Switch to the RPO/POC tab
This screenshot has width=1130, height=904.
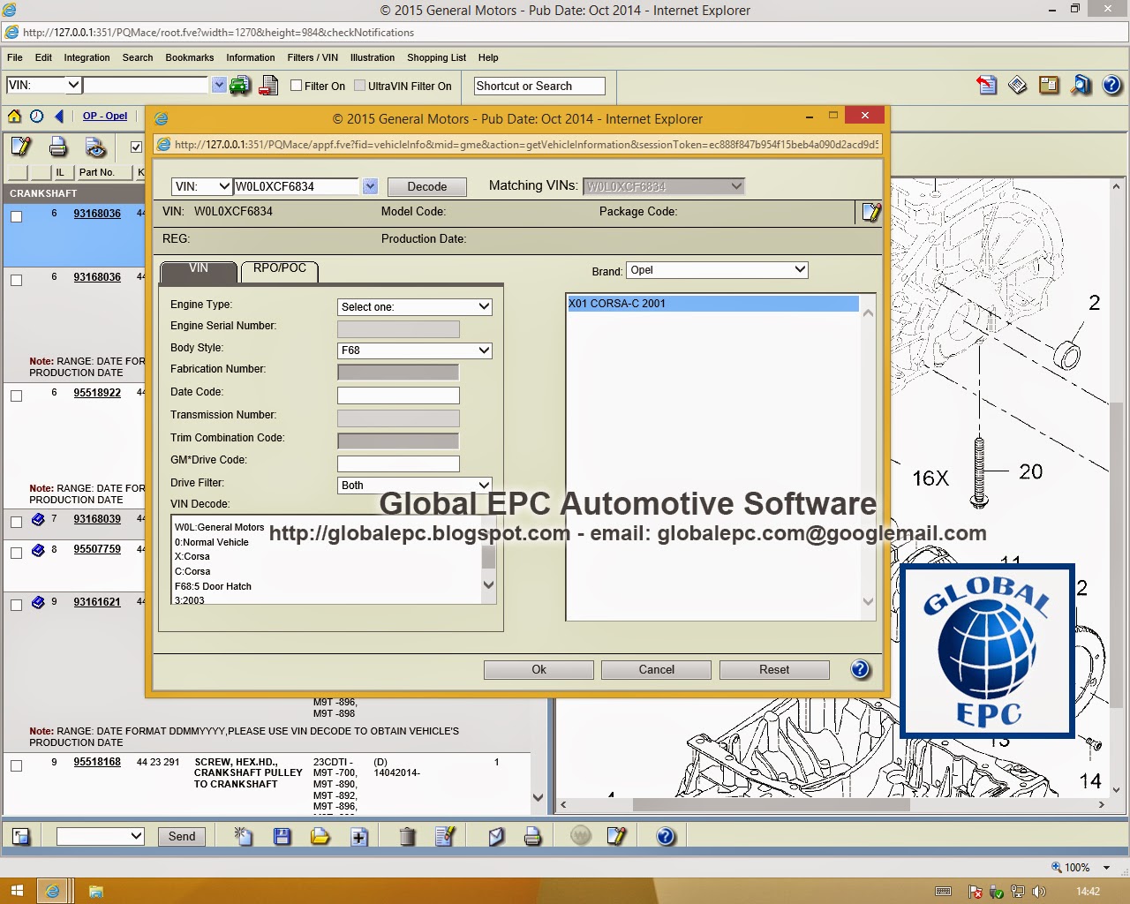280,269
